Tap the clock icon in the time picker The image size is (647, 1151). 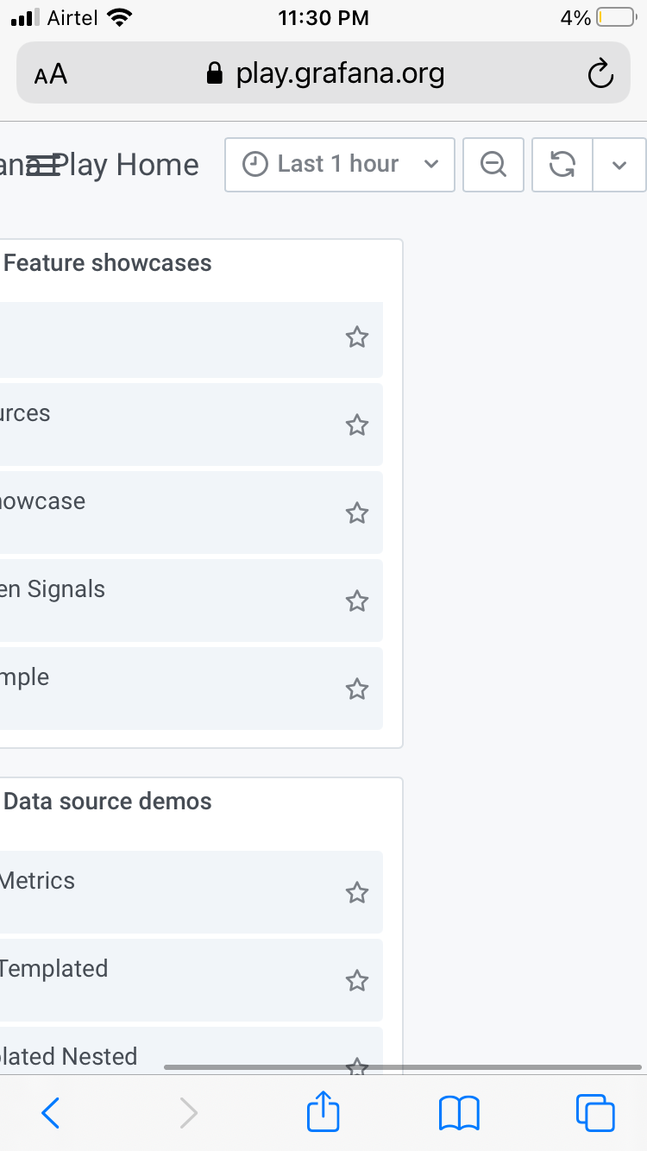(254, 164)
